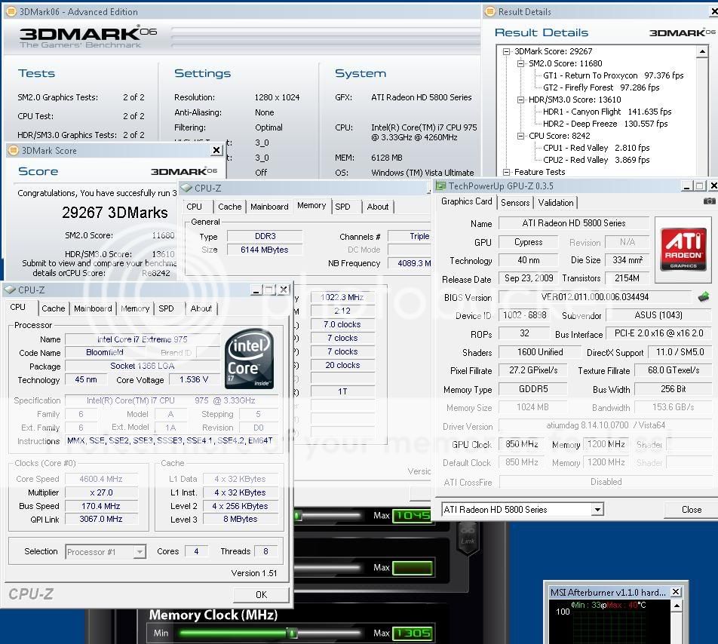Click the Result Details window icon
The height and width of the screenshot is (644, 718).
coord(489,11)
